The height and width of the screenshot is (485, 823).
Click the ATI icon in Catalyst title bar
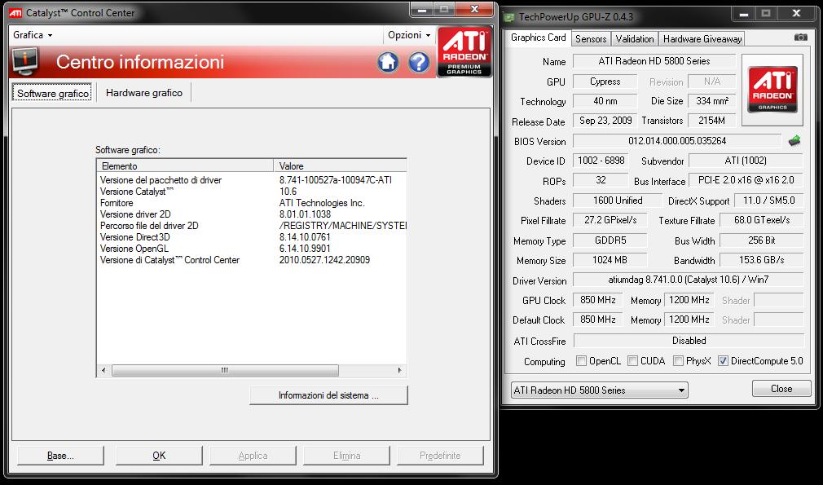15,12
